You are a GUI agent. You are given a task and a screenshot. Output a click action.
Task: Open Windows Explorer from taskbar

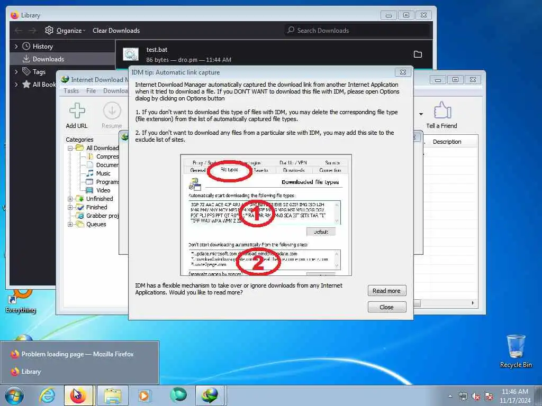[x=112, y=395]
